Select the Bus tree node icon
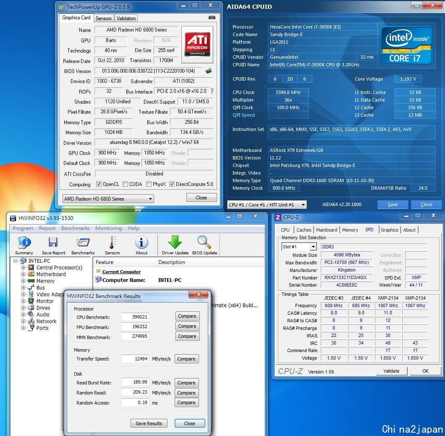Image resolution: width=445 pixels, height=436 pixels. (31, 287)
